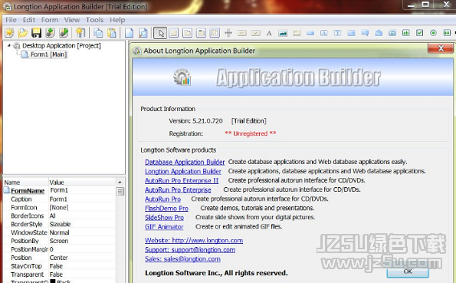456x283 pixels.
Task: Select the green checkmark checkbox component
Action: point(419,33)
